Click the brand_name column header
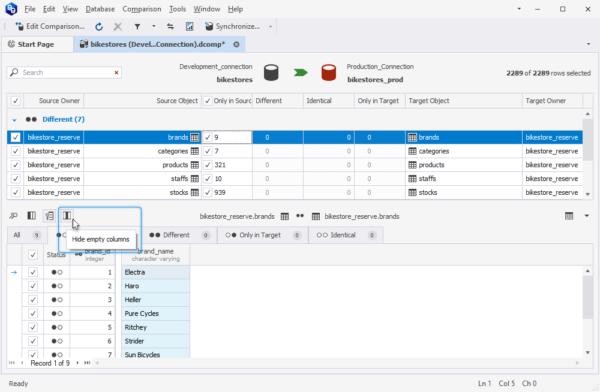Viewport: 600px width, 392px height. pos(156,254)
